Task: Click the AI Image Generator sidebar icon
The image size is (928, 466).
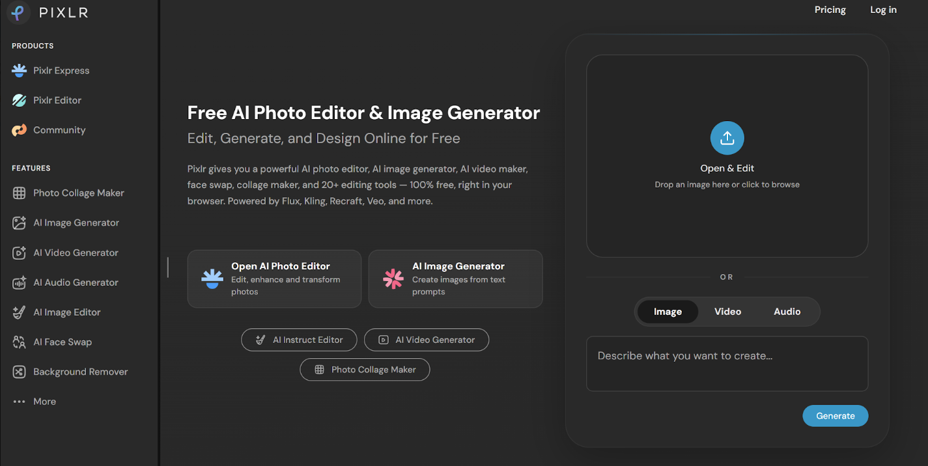Action: [x=20, y=223]
